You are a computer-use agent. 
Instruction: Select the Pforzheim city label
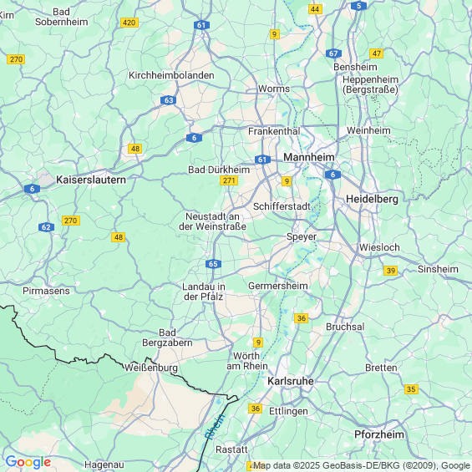tap(379, 434)
